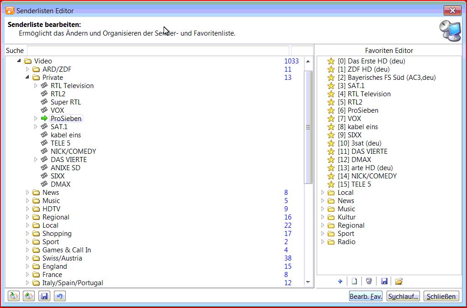Viewport: 467px width, 308px height.
Task: Expand the DAS VIERTE entry in the channel tree
Action: click(36, 159)
